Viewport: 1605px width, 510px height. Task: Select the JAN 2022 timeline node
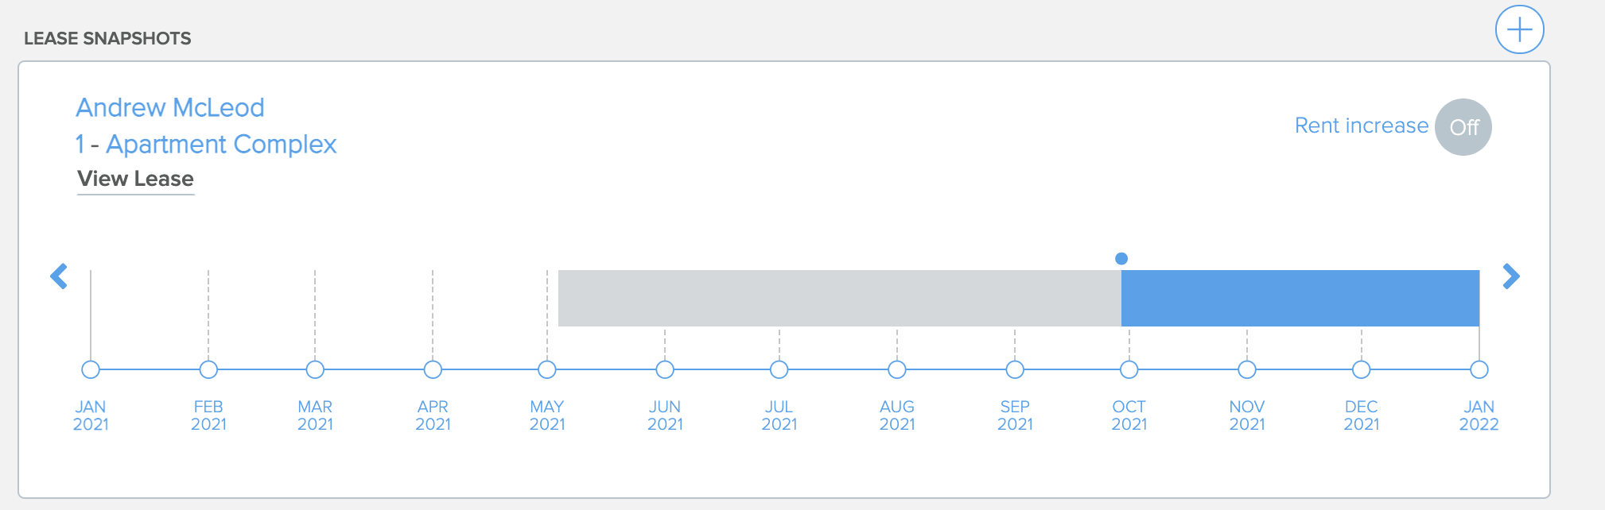click(x=1479, y=369)
